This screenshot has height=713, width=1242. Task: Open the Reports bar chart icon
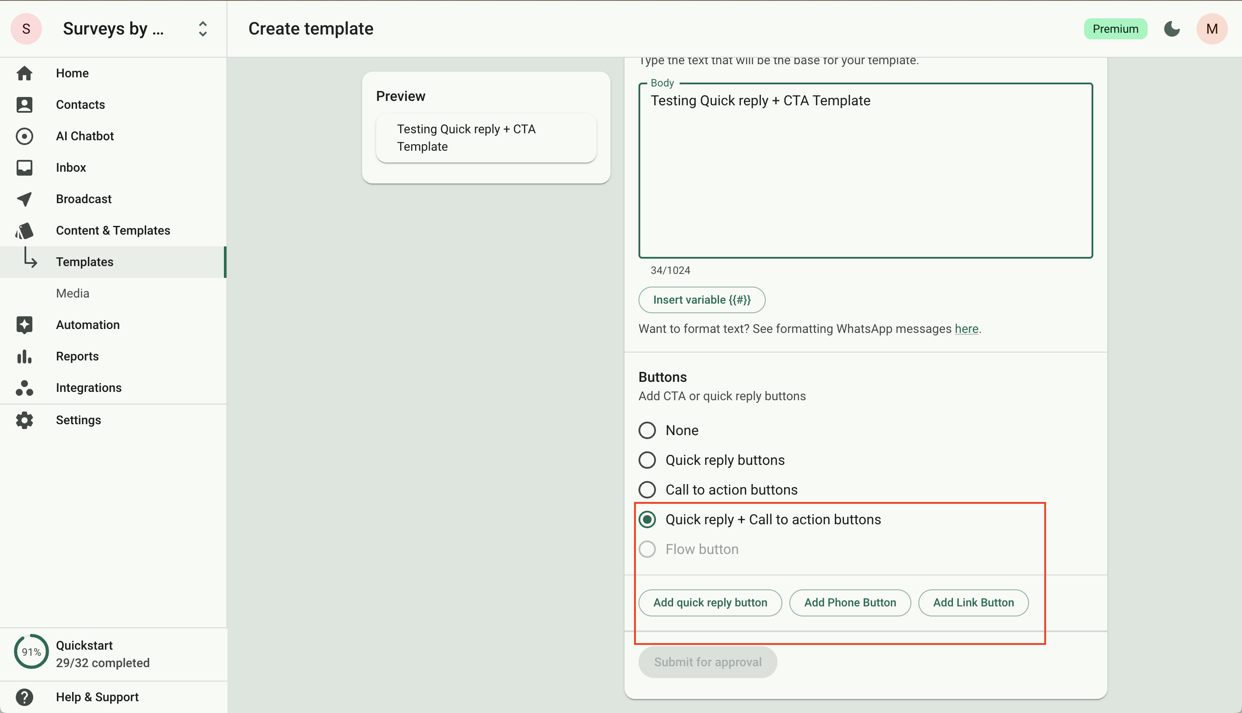pos(24,356)
